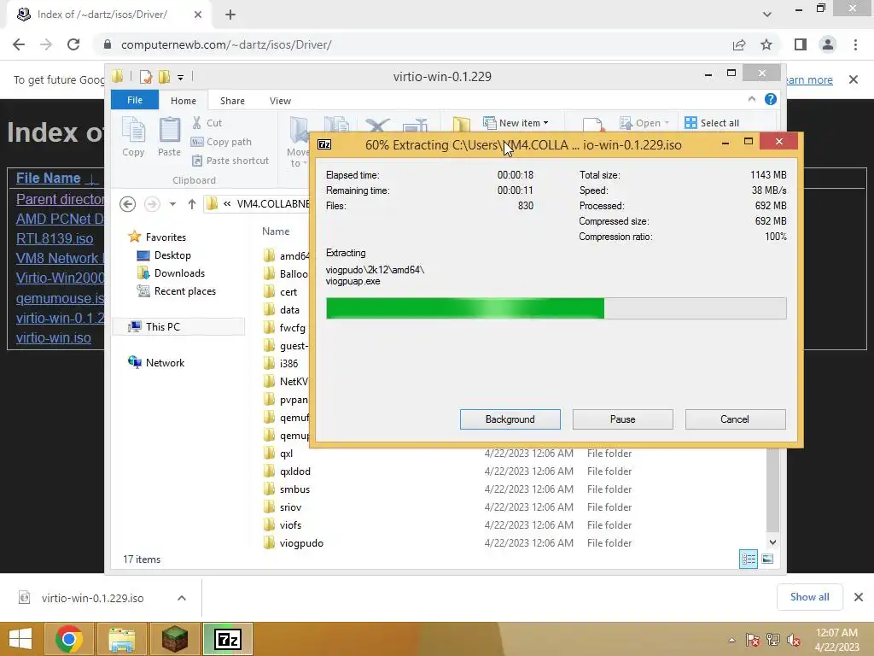Select Favorites in navigation pane
Screen dimensions: 874x656
166,237
